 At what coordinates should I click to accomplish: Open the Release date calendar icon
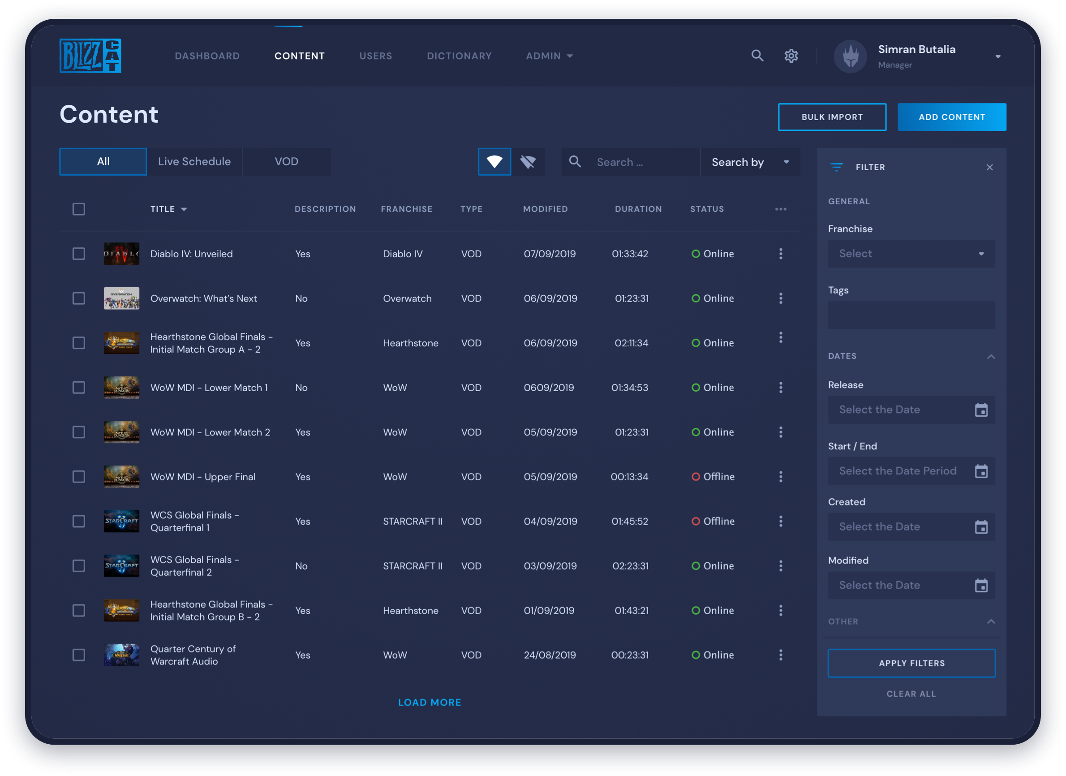click(981, 410)
